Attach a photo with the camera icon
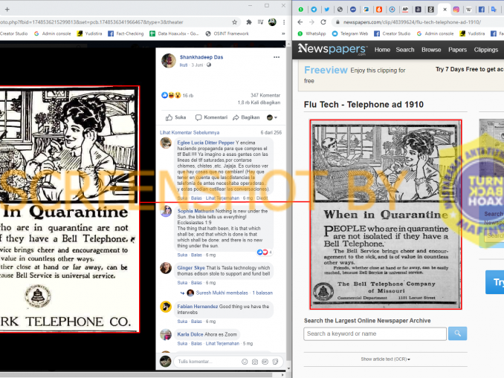504x378 pixels. 255,362
